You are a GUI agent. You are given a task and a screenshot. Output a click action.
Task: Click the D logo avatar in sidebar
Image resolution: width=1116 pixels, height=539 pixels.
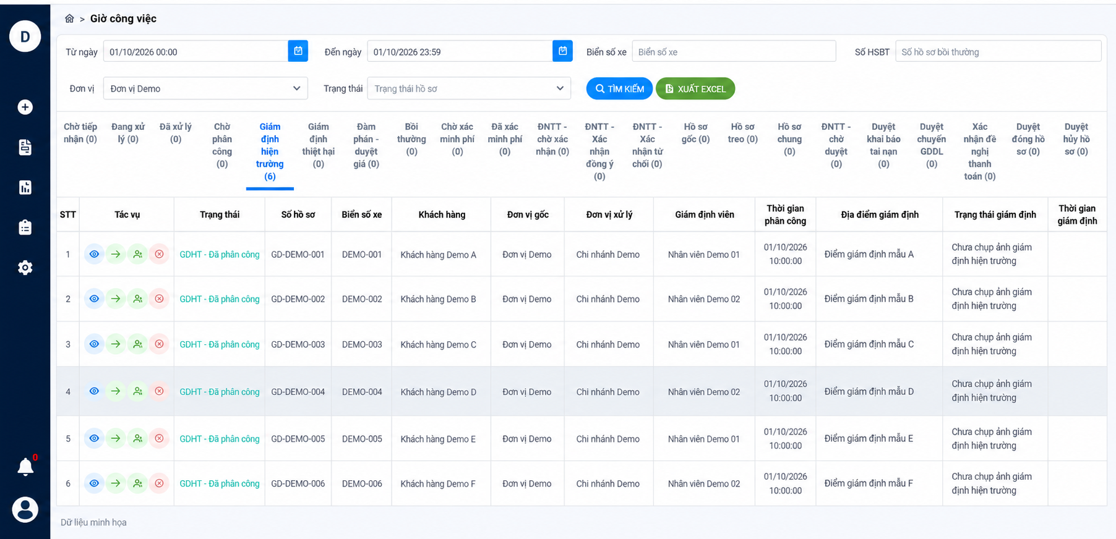25,36
